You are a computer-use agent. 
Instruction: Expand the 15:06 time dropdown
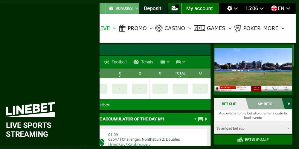(x=254, y=8)
